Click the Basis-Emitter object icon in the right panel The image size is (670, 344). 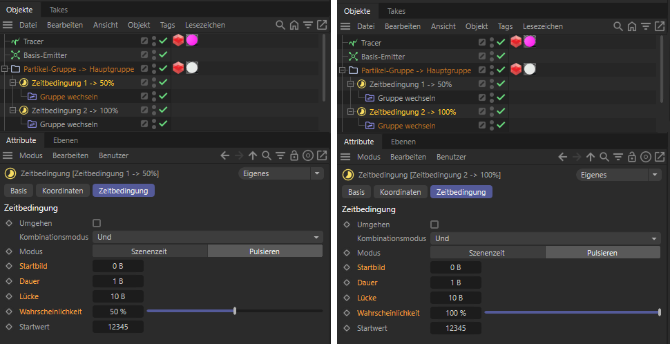354,57
